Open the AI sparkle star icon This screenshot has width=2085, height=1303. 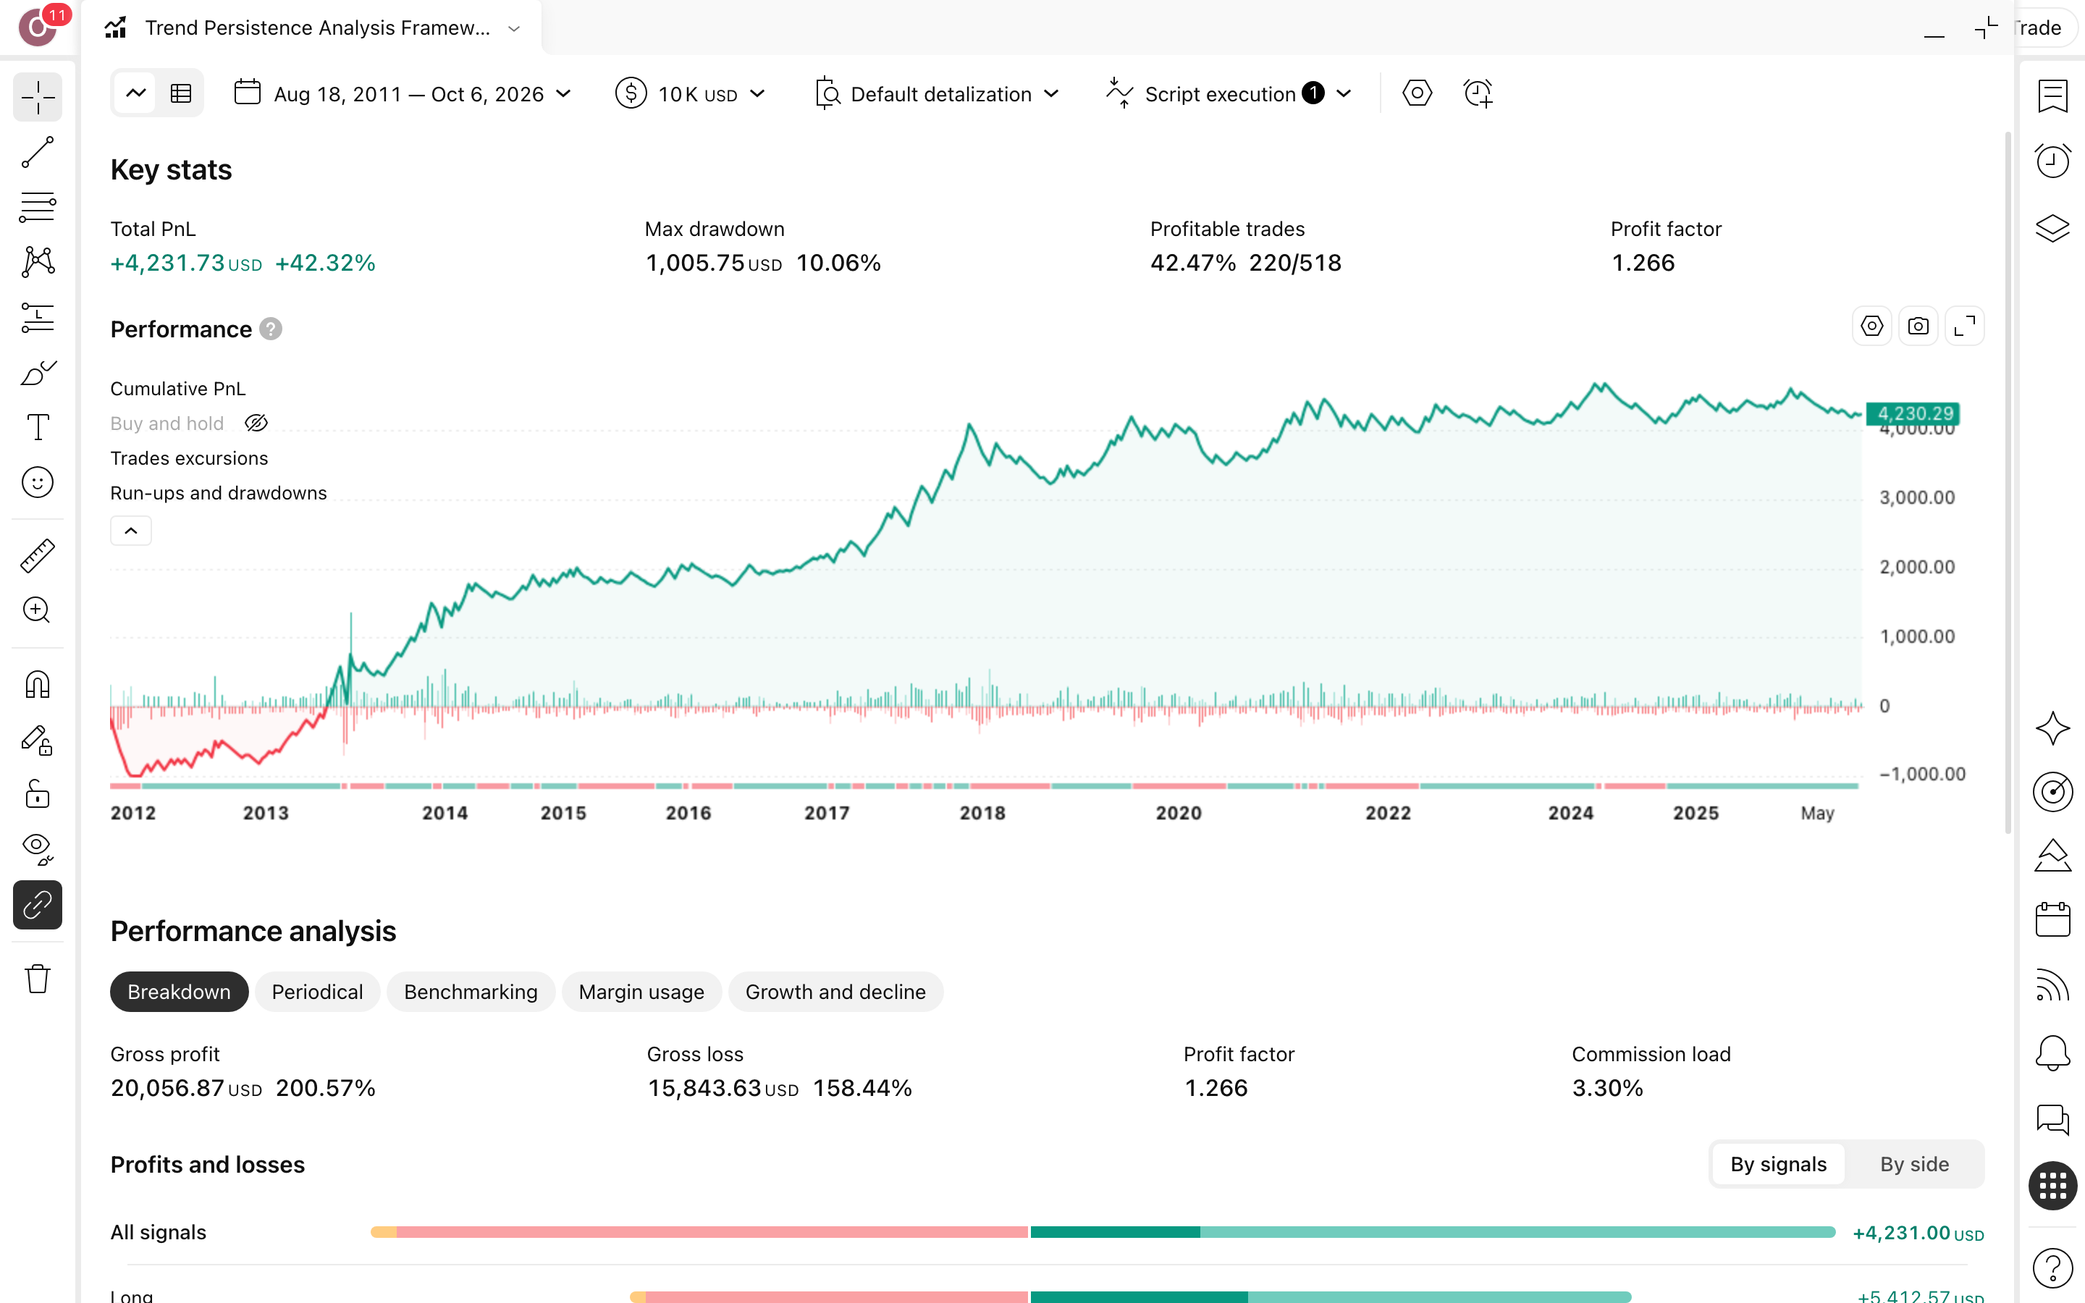tap(2052, 728)
